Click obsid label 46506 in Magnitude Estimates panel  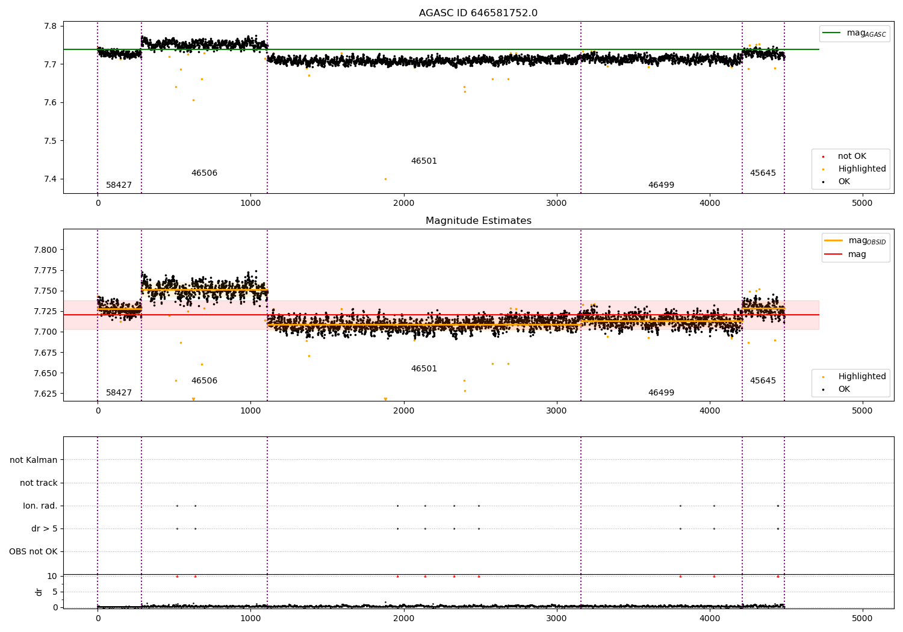(x=204, y=381)
